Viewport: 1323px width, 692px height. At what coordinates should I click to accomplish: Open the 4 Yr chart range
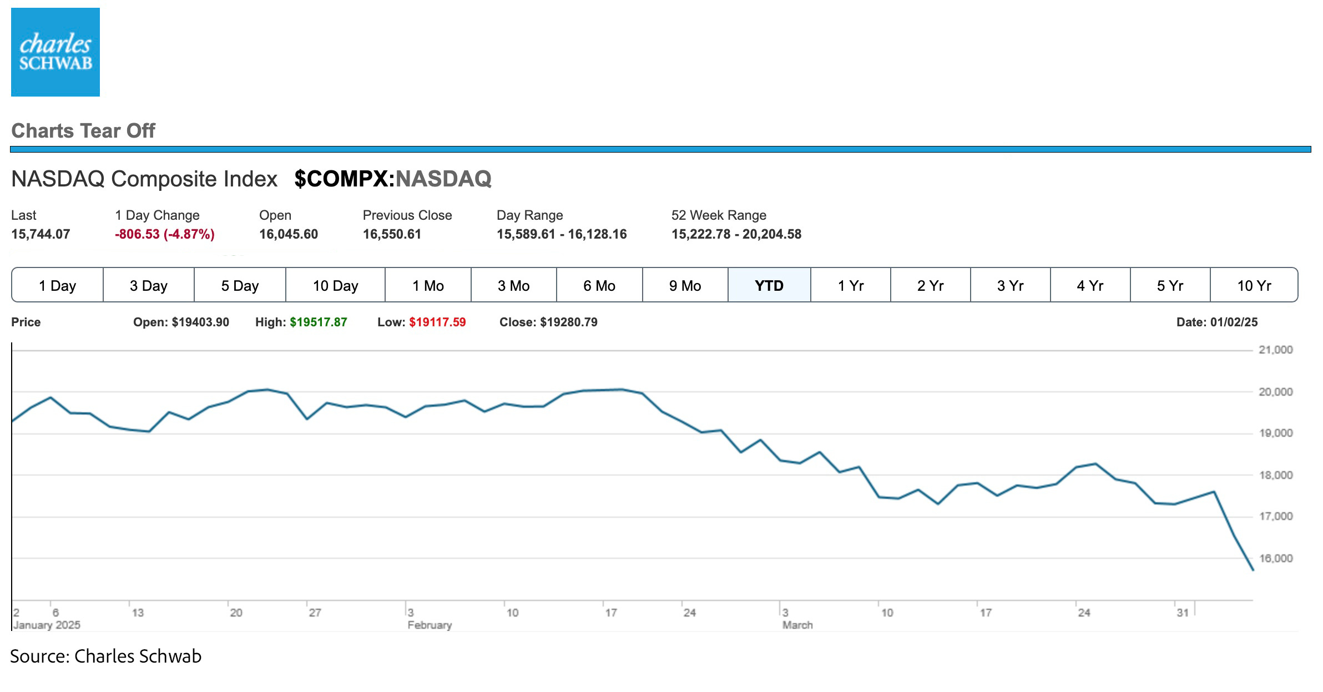click(x=1090, y=285)
